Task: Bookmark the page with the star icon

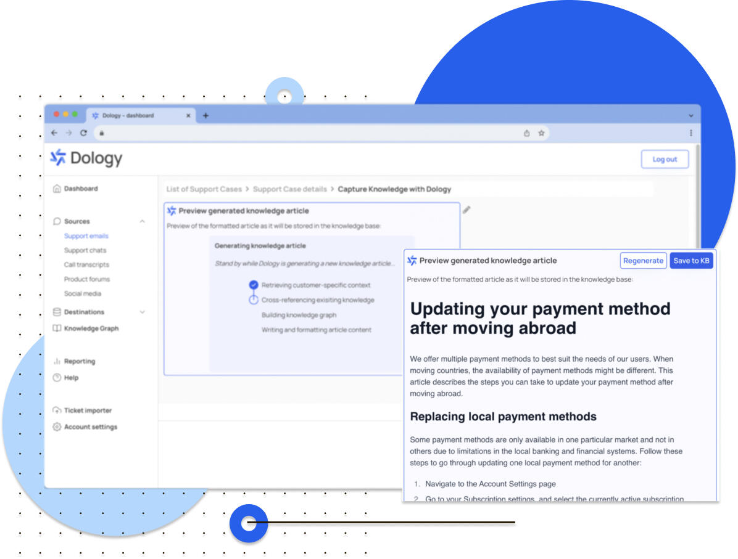Action: pyautogui.click(x=541, y=133)
